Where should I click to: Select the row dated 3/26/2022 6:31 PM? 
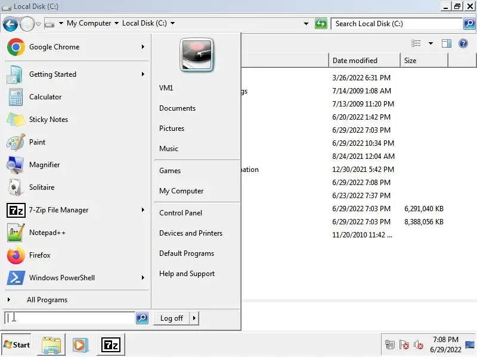tap(359, 78)
